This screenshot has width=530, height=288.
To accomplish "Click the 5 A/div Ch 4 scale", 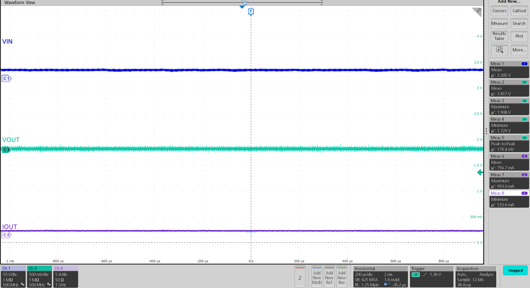I will click(61, 274).
